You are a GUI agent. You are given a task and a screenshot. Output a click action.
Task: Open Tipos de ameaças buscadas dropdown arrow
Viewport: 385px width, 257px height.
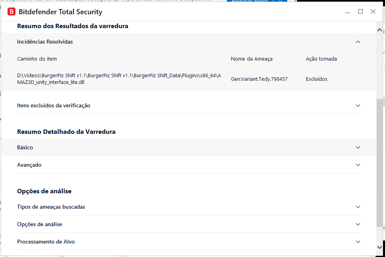pos(358,207)
